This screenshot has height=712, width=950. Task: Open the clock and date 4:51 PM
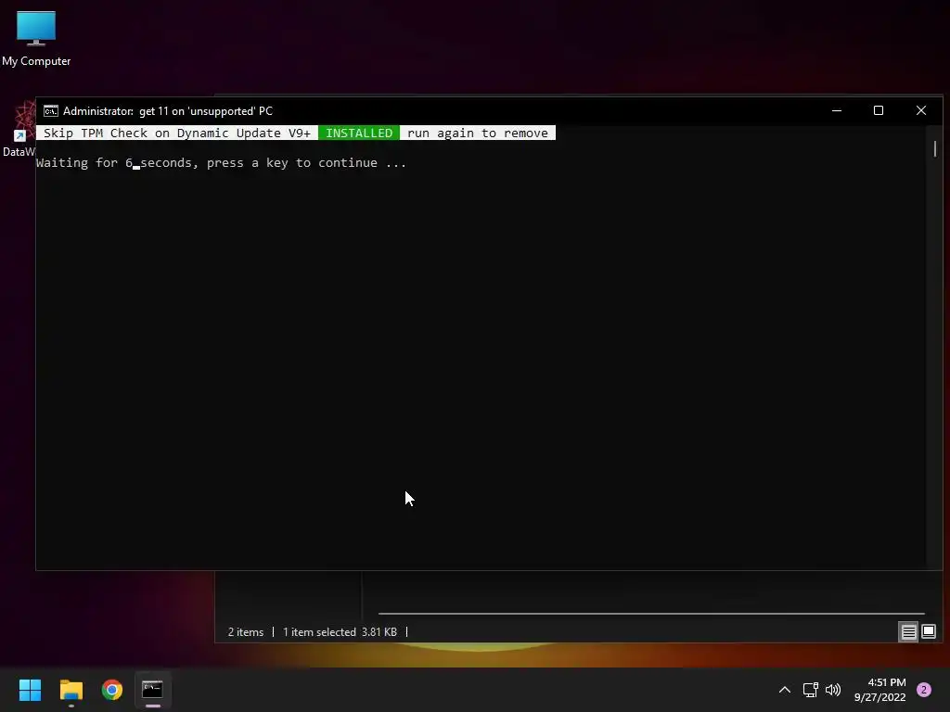tap(880, 690)
